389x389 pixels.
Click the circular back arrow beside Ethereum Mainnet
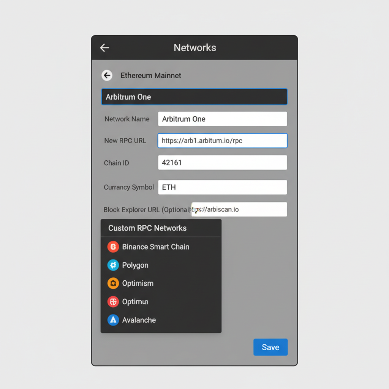[x=107, y=75]
